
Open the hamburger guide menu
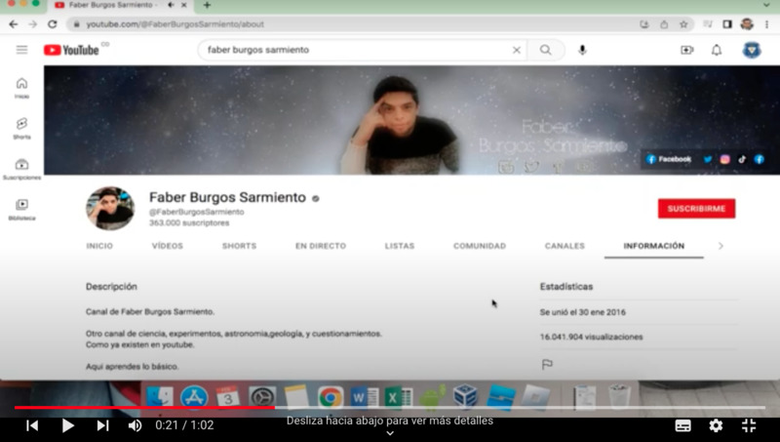click(x=21, y=50)
